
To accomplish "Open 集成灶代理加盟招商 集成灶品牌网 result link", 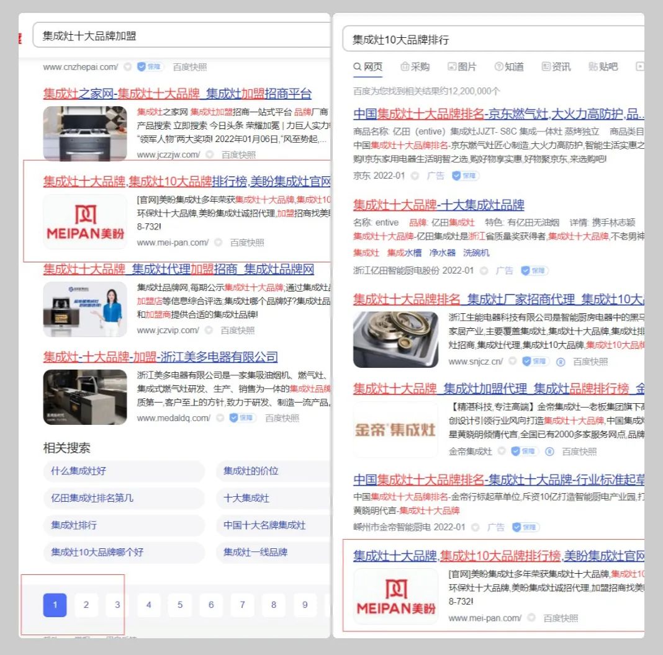I will tap(178, 269).
